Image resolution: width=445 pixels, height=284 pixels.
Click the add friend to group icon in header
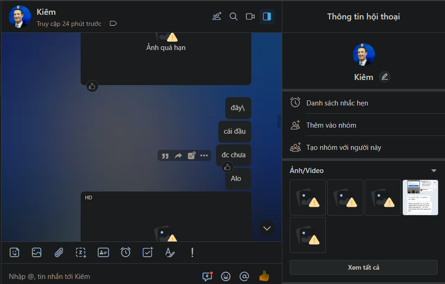click(217, 17)
